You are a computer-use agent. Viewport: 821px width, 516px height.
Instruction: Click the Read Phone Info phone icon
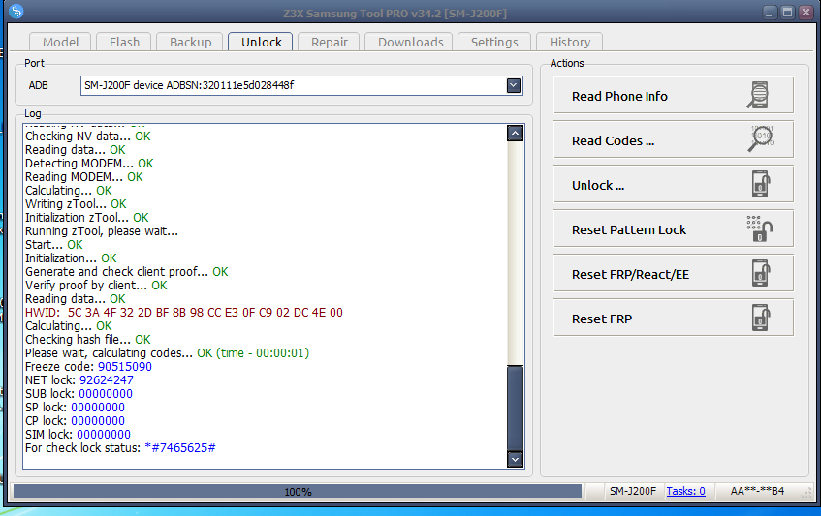758,95
